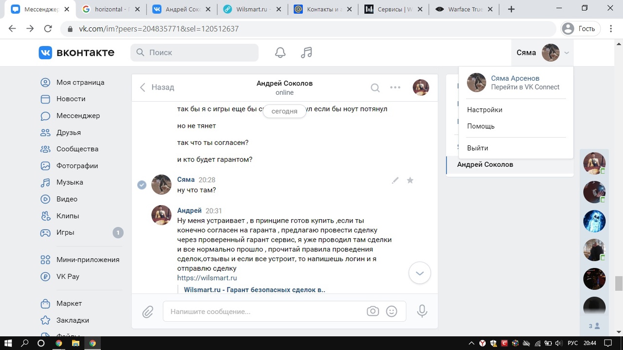
Task: Open Друзья in the left sidebar
Action: 69,132
